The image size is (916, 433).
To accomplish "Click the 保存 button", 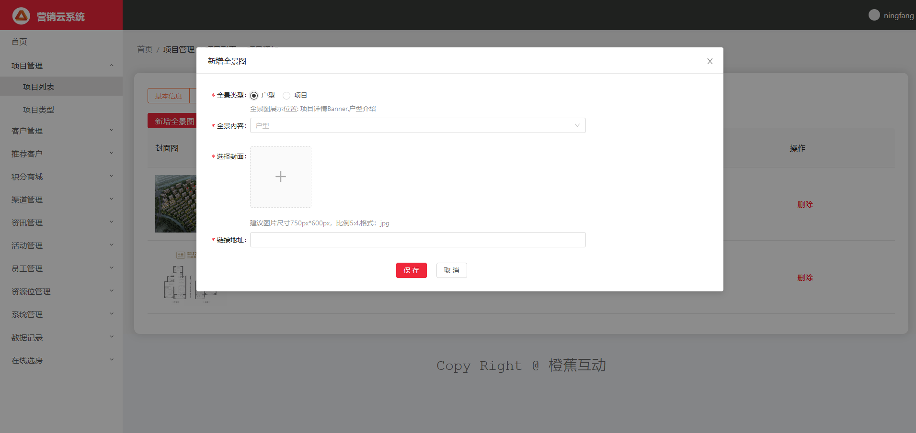I will coord(412,270).
